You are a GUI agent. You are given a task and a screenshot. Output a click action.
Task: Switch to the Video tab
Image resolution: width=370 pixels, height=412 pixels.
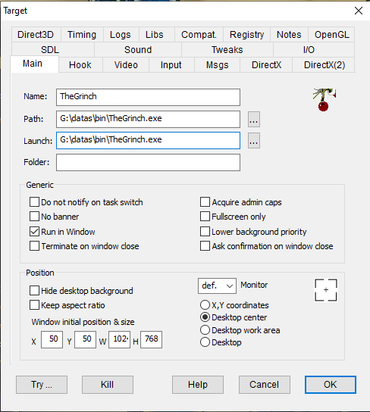[x=126, y=65]
